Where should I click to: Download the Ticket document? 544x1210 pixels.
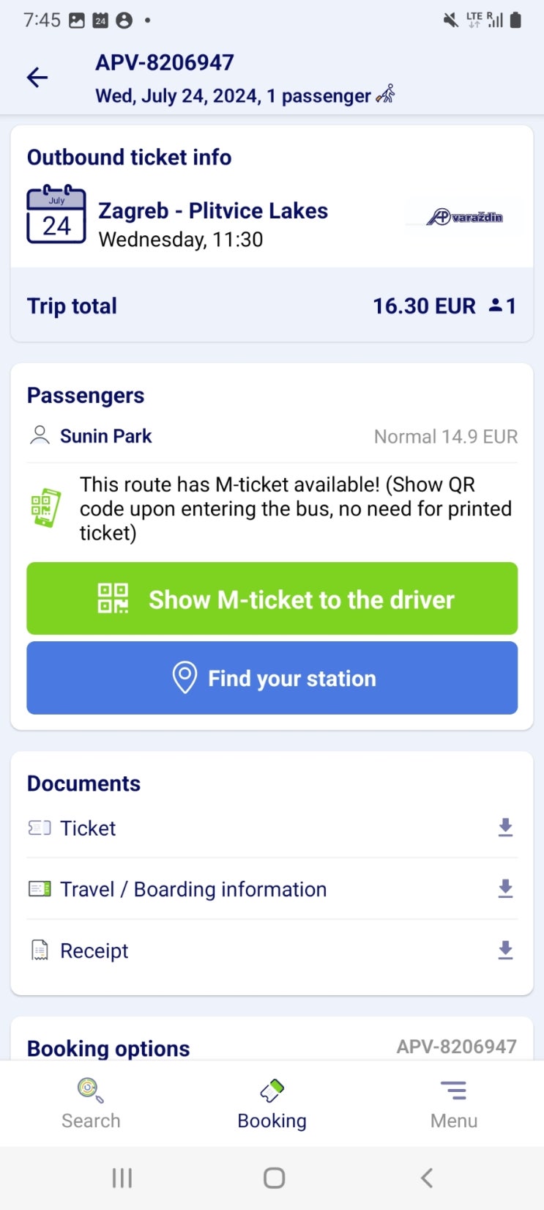[x=505, y=827]
